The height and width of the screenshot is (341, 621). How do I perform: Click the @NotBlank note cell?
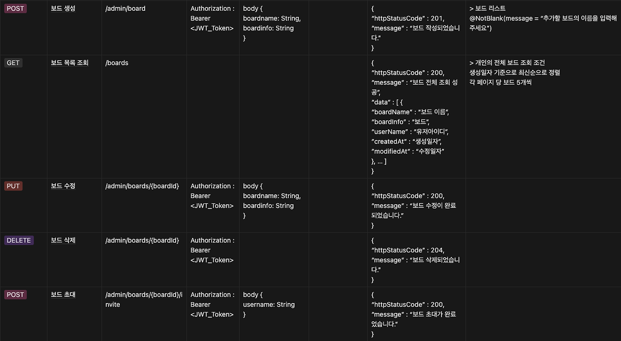click(x=543, y=18)
